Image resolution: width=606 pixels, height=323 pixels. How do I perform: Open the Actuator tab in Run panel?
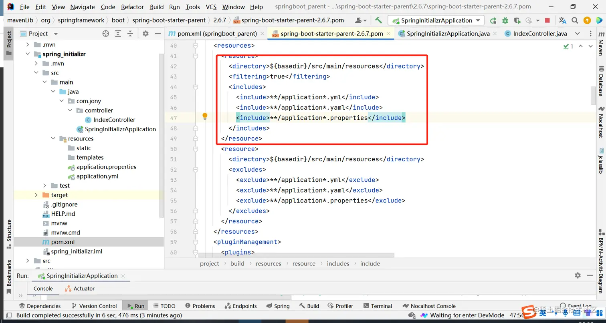tap(79, 289)
